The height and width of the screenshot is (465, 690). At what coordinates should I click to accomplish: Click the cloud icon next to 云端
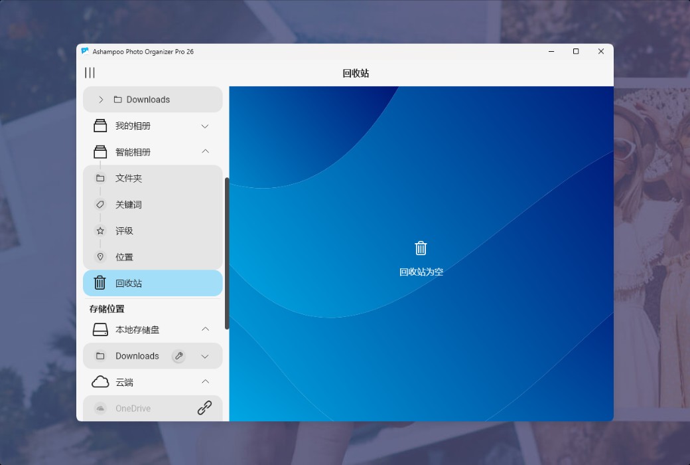100,381
